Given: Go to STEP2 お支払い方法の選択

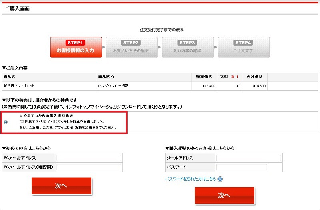Looking at the screenshot, I should 132,47.
